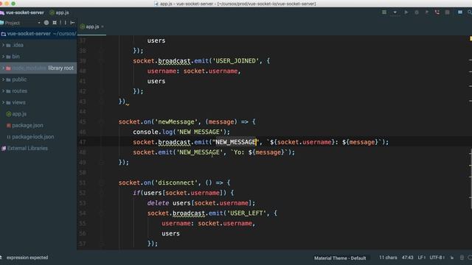This screenshot has width=472, height=265.
Task: Click the Debug bug icon in toolbar
Action: point(417,13)
